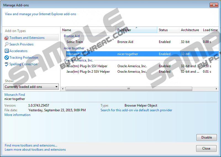Image resolution: width=221 pixels, height=157 pixels.
Task: Open Find more toolbars and extensions link
Action: (x=31, y=145)
